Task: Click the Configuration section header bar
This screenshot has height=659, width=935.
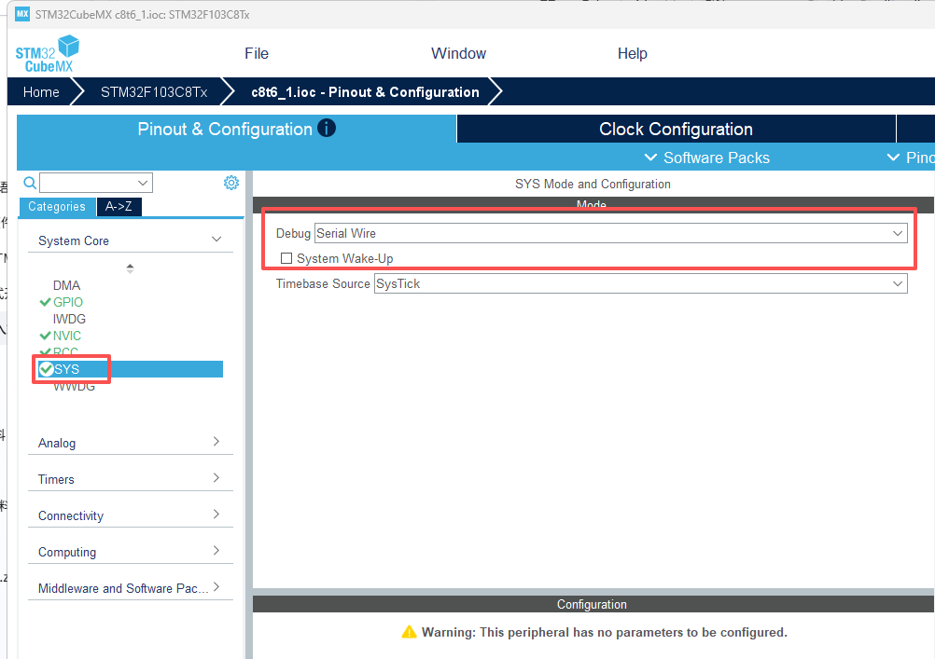Action: tap(593, 604)
